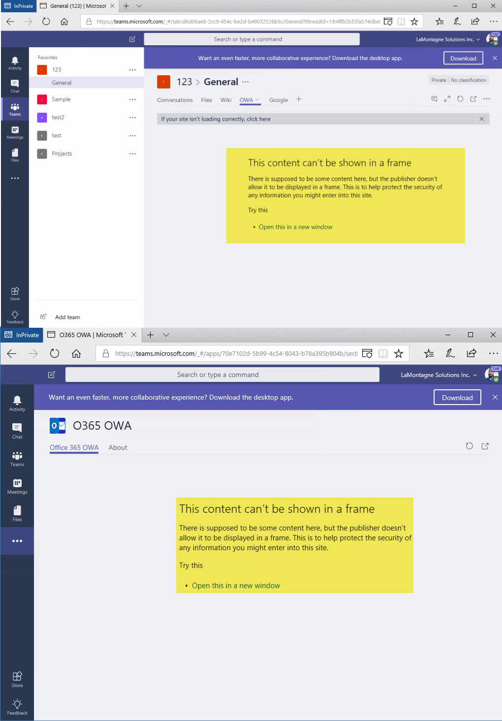The image size is (502, 721).
Task: Open Activity in top Teams window sidebar
Action: pyautogui.click(x=15, y=63)
